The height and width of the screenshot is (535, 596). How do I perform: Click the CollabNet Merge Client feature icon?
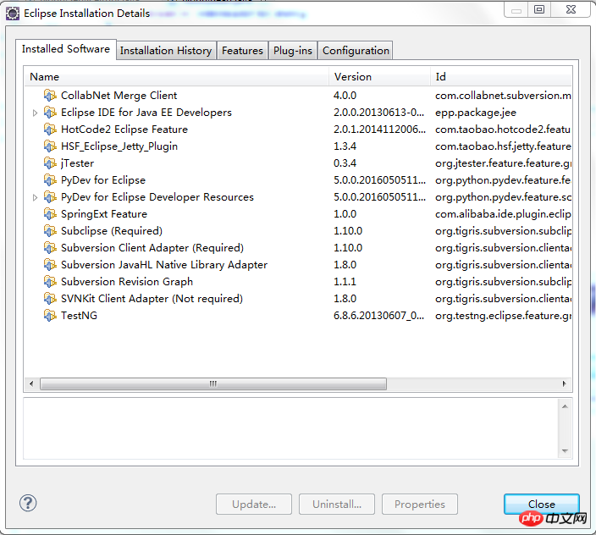tap(50, 96)
